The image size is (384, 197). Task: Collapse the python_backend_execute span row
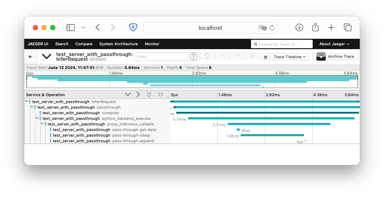click(37, 118)
